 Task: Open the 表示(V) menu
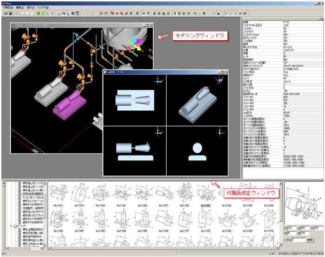31,8
